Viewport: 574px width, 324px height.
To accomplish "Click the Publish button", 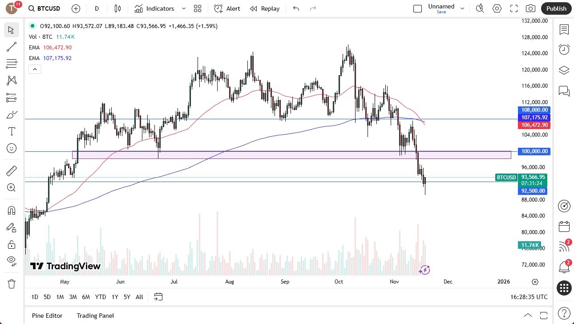I will coord(556,8).
